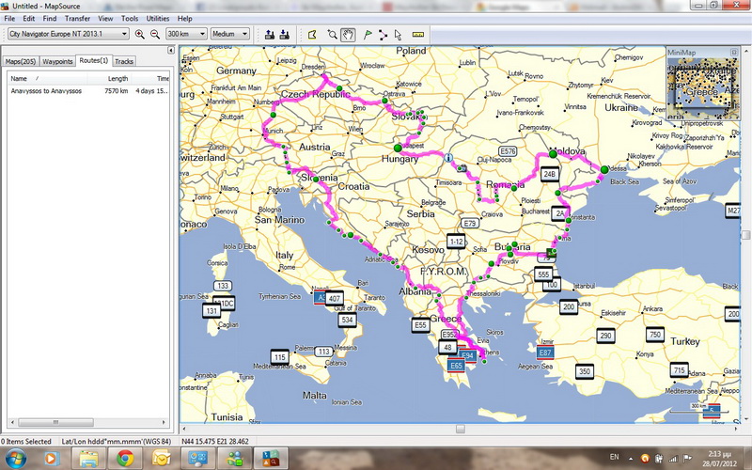Switch to the Waypoints tab

57,61
